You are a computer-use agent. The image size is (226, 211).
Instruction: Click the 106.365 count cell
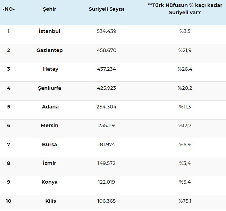pyautogui.click(x=107, y=201)
